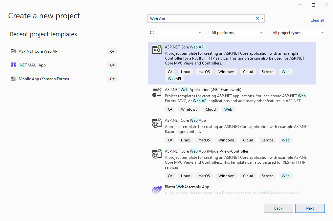
Task: Choose .NET MAUI App from recent templates
Action: pos(32,65)
